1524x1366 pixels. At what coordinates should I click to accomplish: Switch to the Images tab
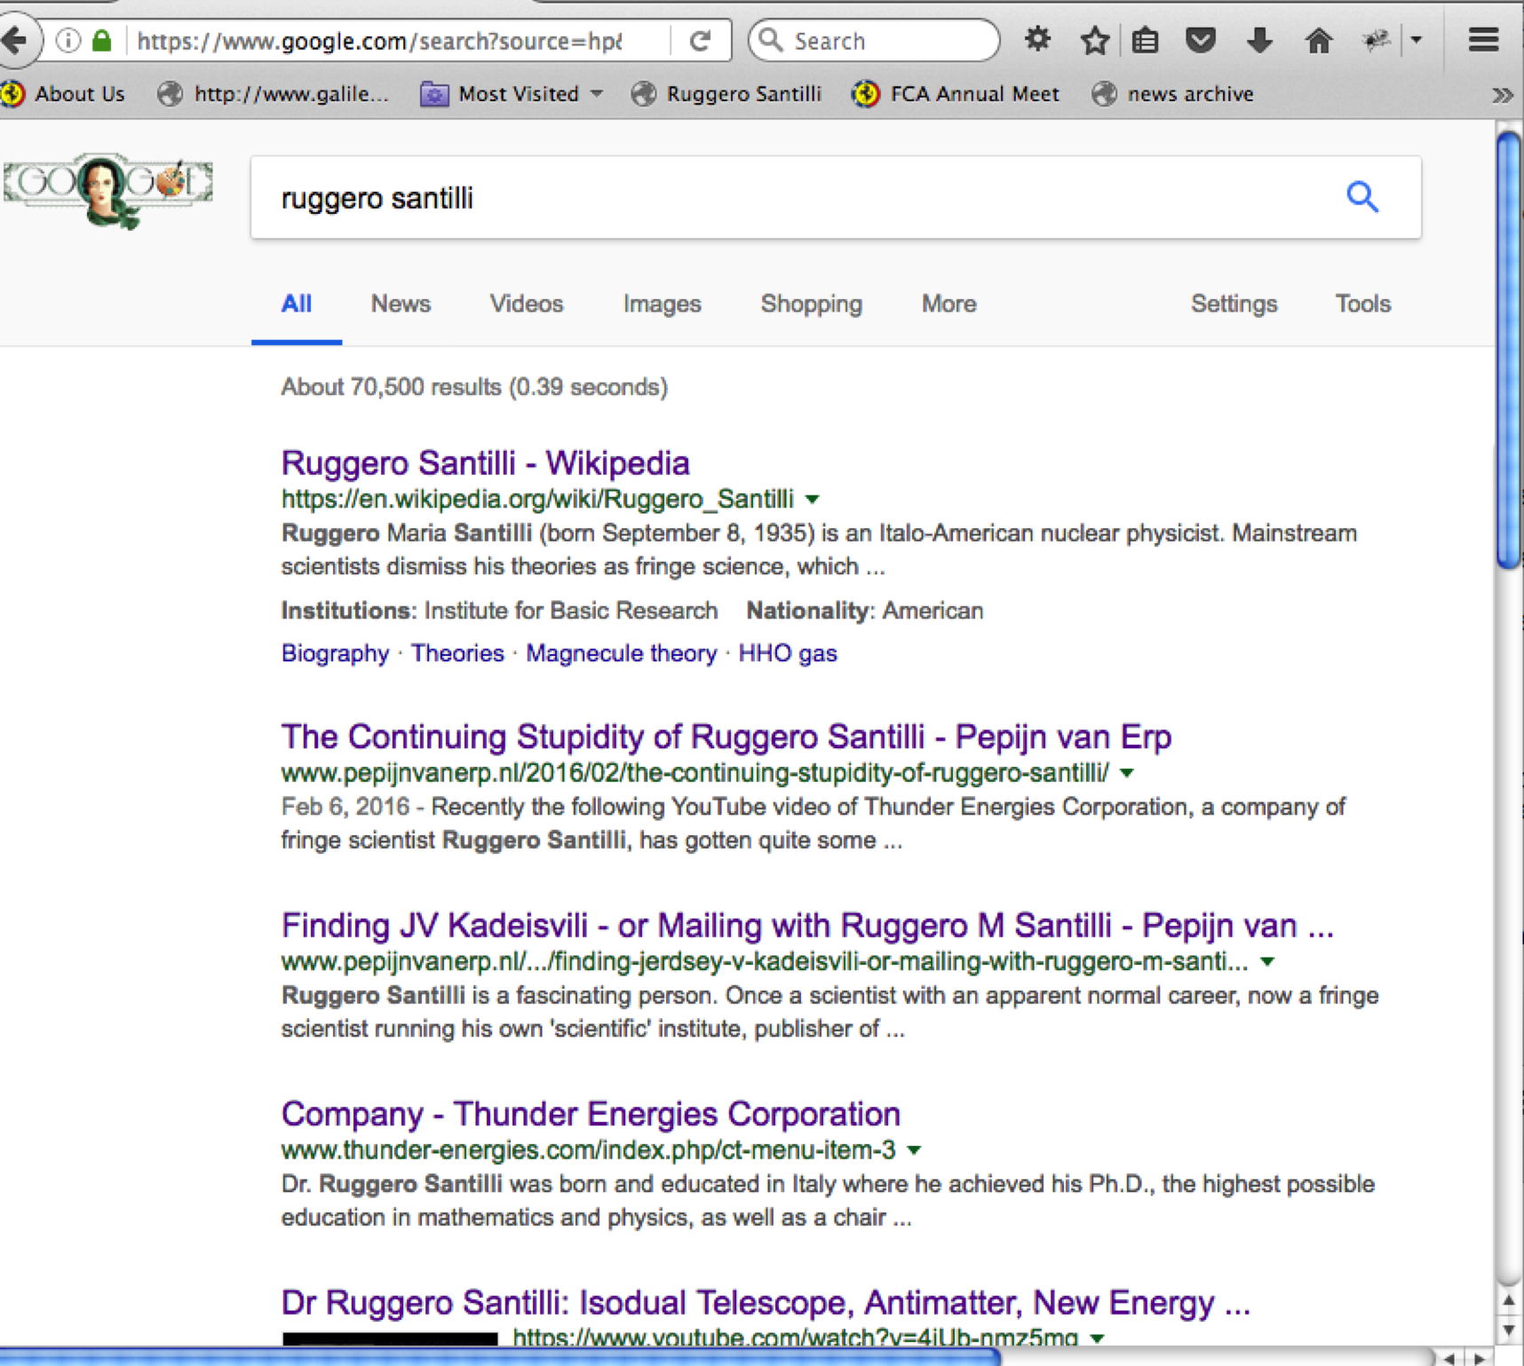pos(662,304)
